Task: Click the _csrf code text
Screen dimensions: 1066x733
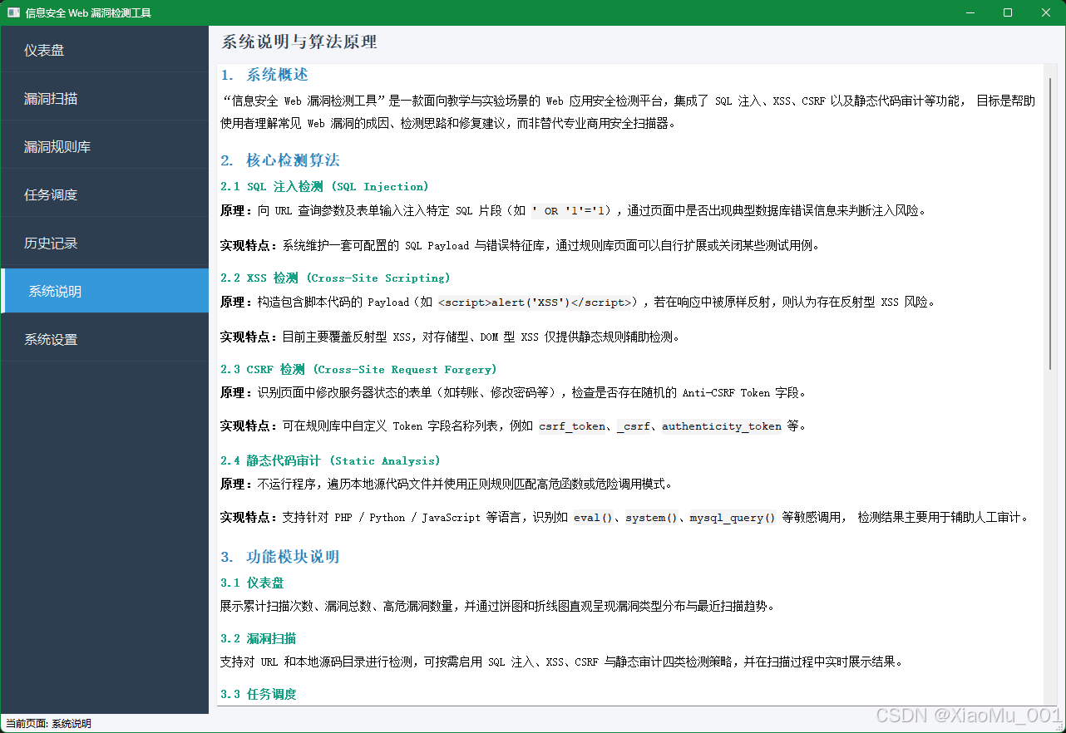Action: coord(634,426)
